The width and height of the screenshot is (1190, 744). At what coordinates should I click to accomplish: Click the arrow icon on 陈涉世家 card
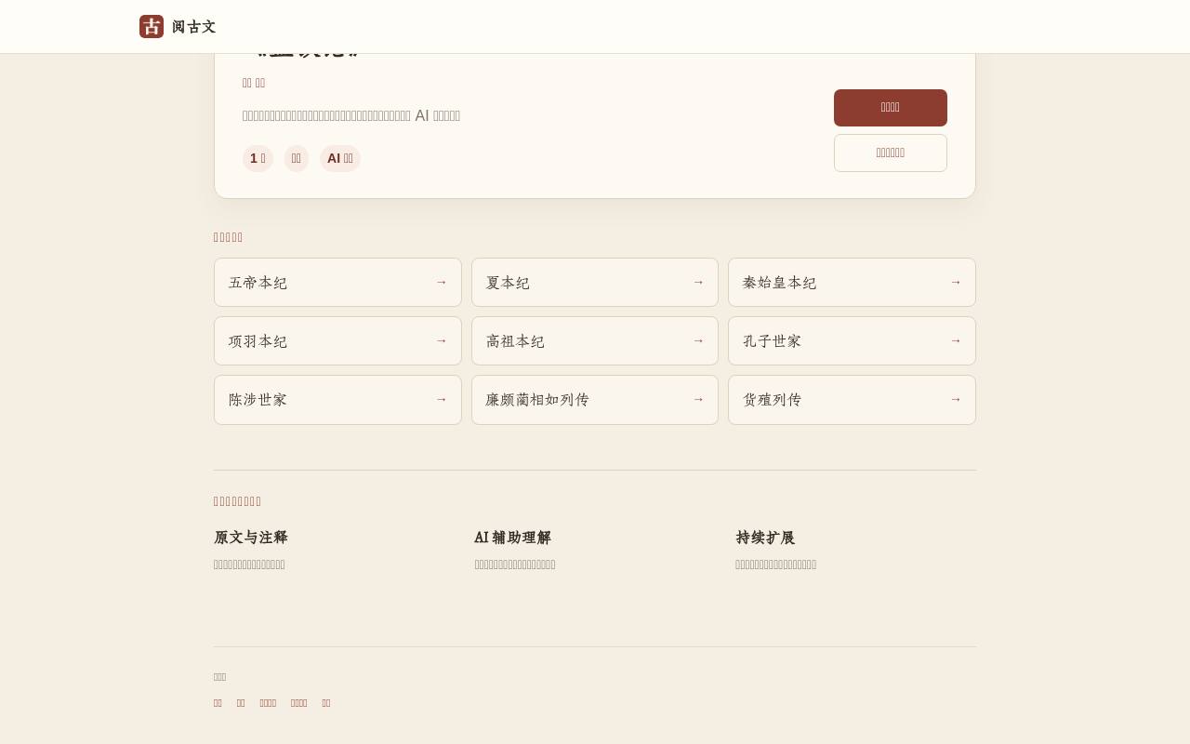click(442, 399)
